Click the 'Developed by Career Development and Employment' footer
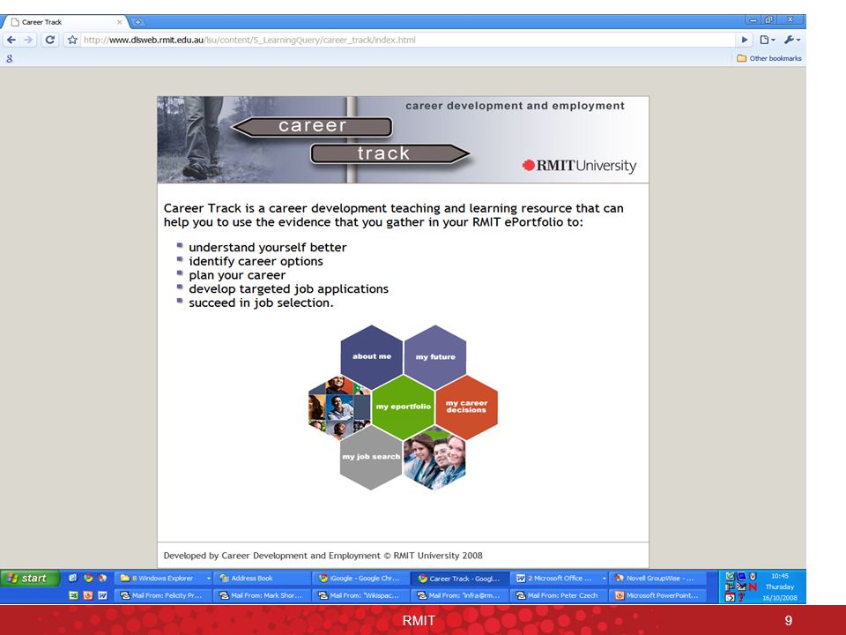This screenshot has width=846, height=635. 323,556
